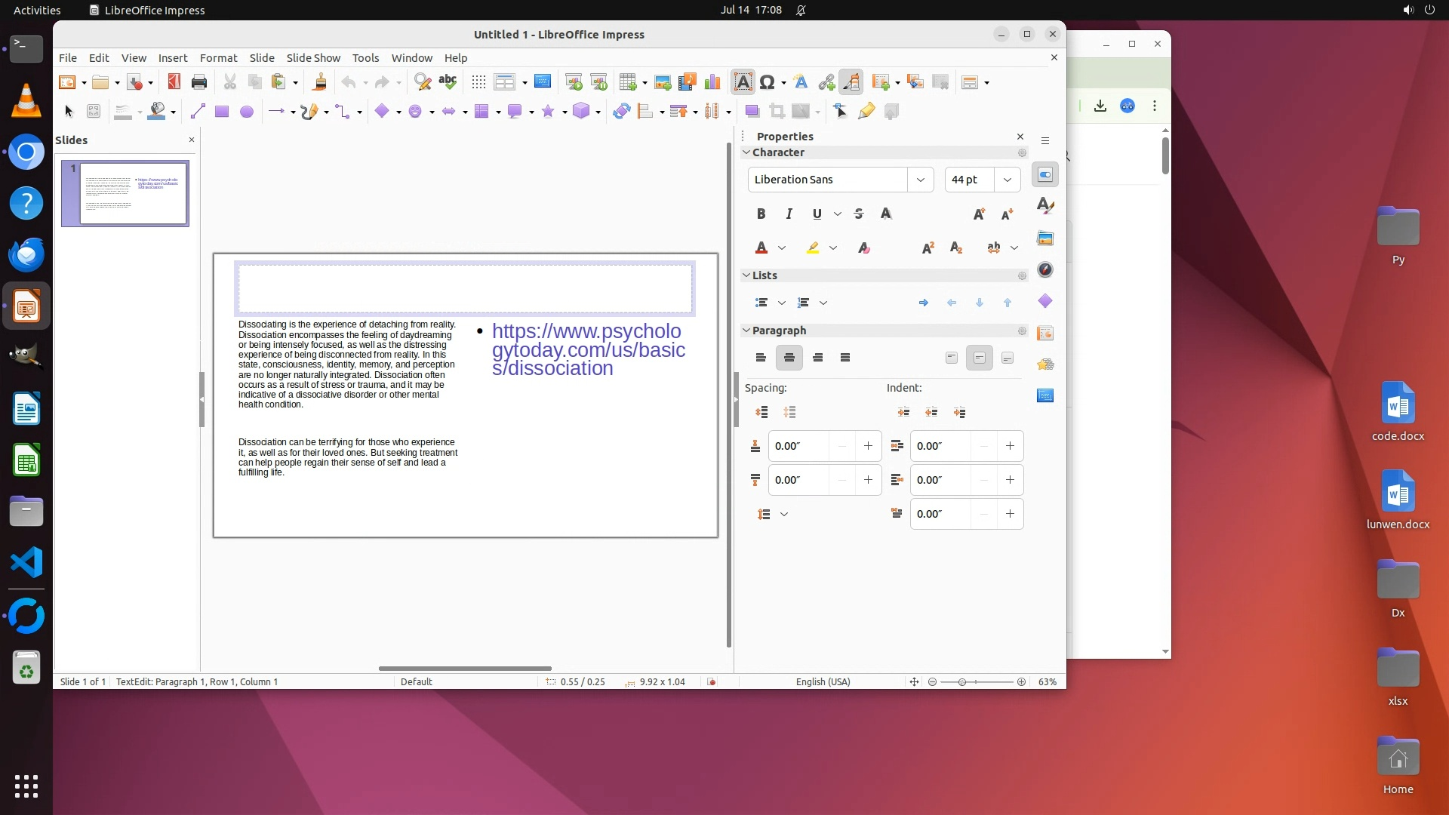Open the Special Character icon

(x=767, y=82)
